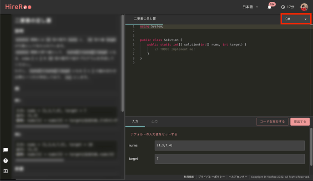Viewport: 313px width, 181px height.
Task: Focus the nums input field
Action: pyautogui.click(x=230, y=146)
